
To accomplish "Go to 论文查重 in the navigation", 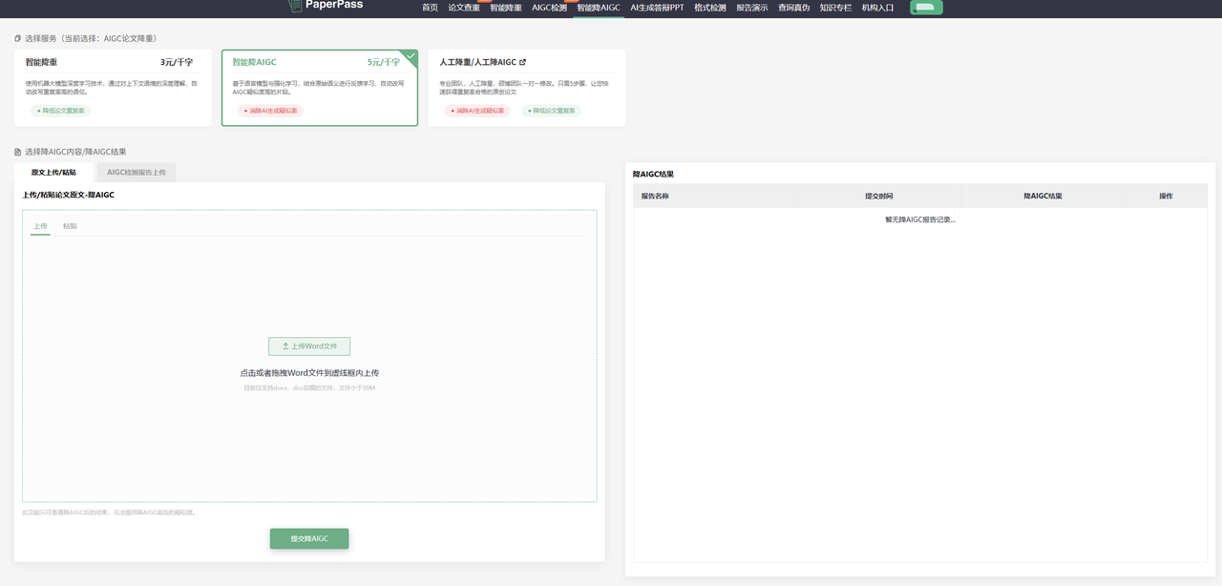I will click(x=464, y=8).
